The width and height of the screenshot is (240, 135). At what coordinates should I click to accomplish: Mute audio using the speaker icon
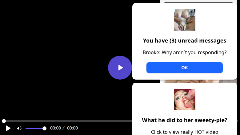19,128
